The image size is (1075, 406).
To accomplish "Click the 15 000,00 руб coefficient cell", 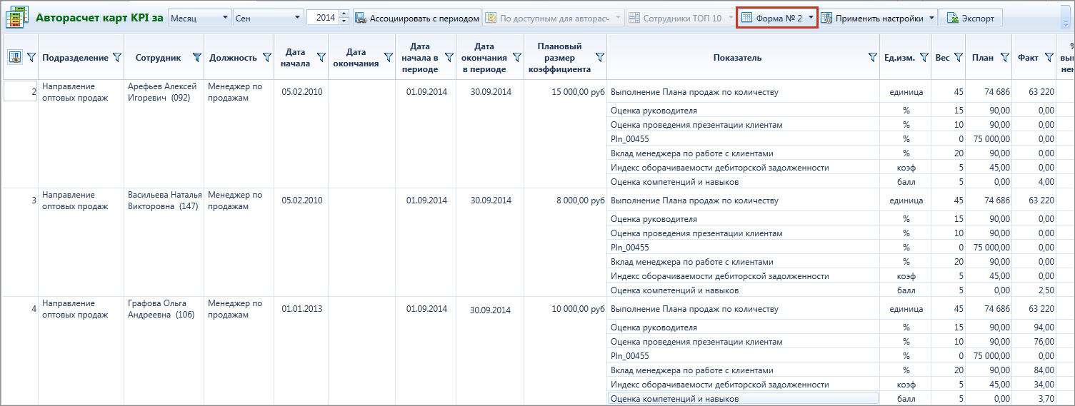I will point(579,91).
